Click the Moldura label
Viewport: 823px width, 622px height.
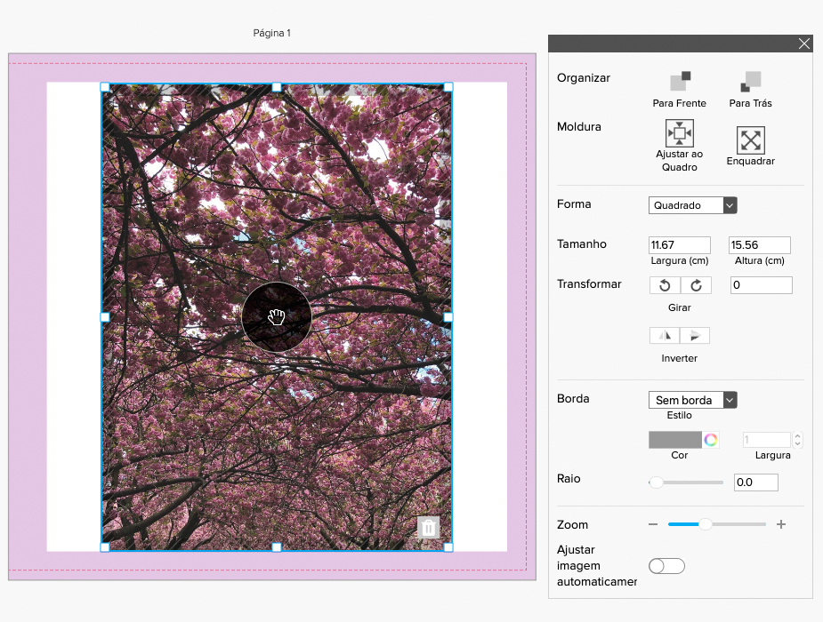(x=579, y=127)
